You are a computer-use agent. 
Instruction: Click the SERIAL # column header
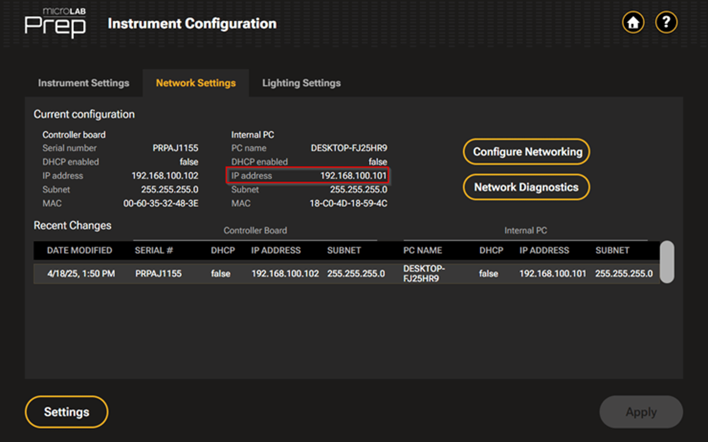[x=154, y=250]
